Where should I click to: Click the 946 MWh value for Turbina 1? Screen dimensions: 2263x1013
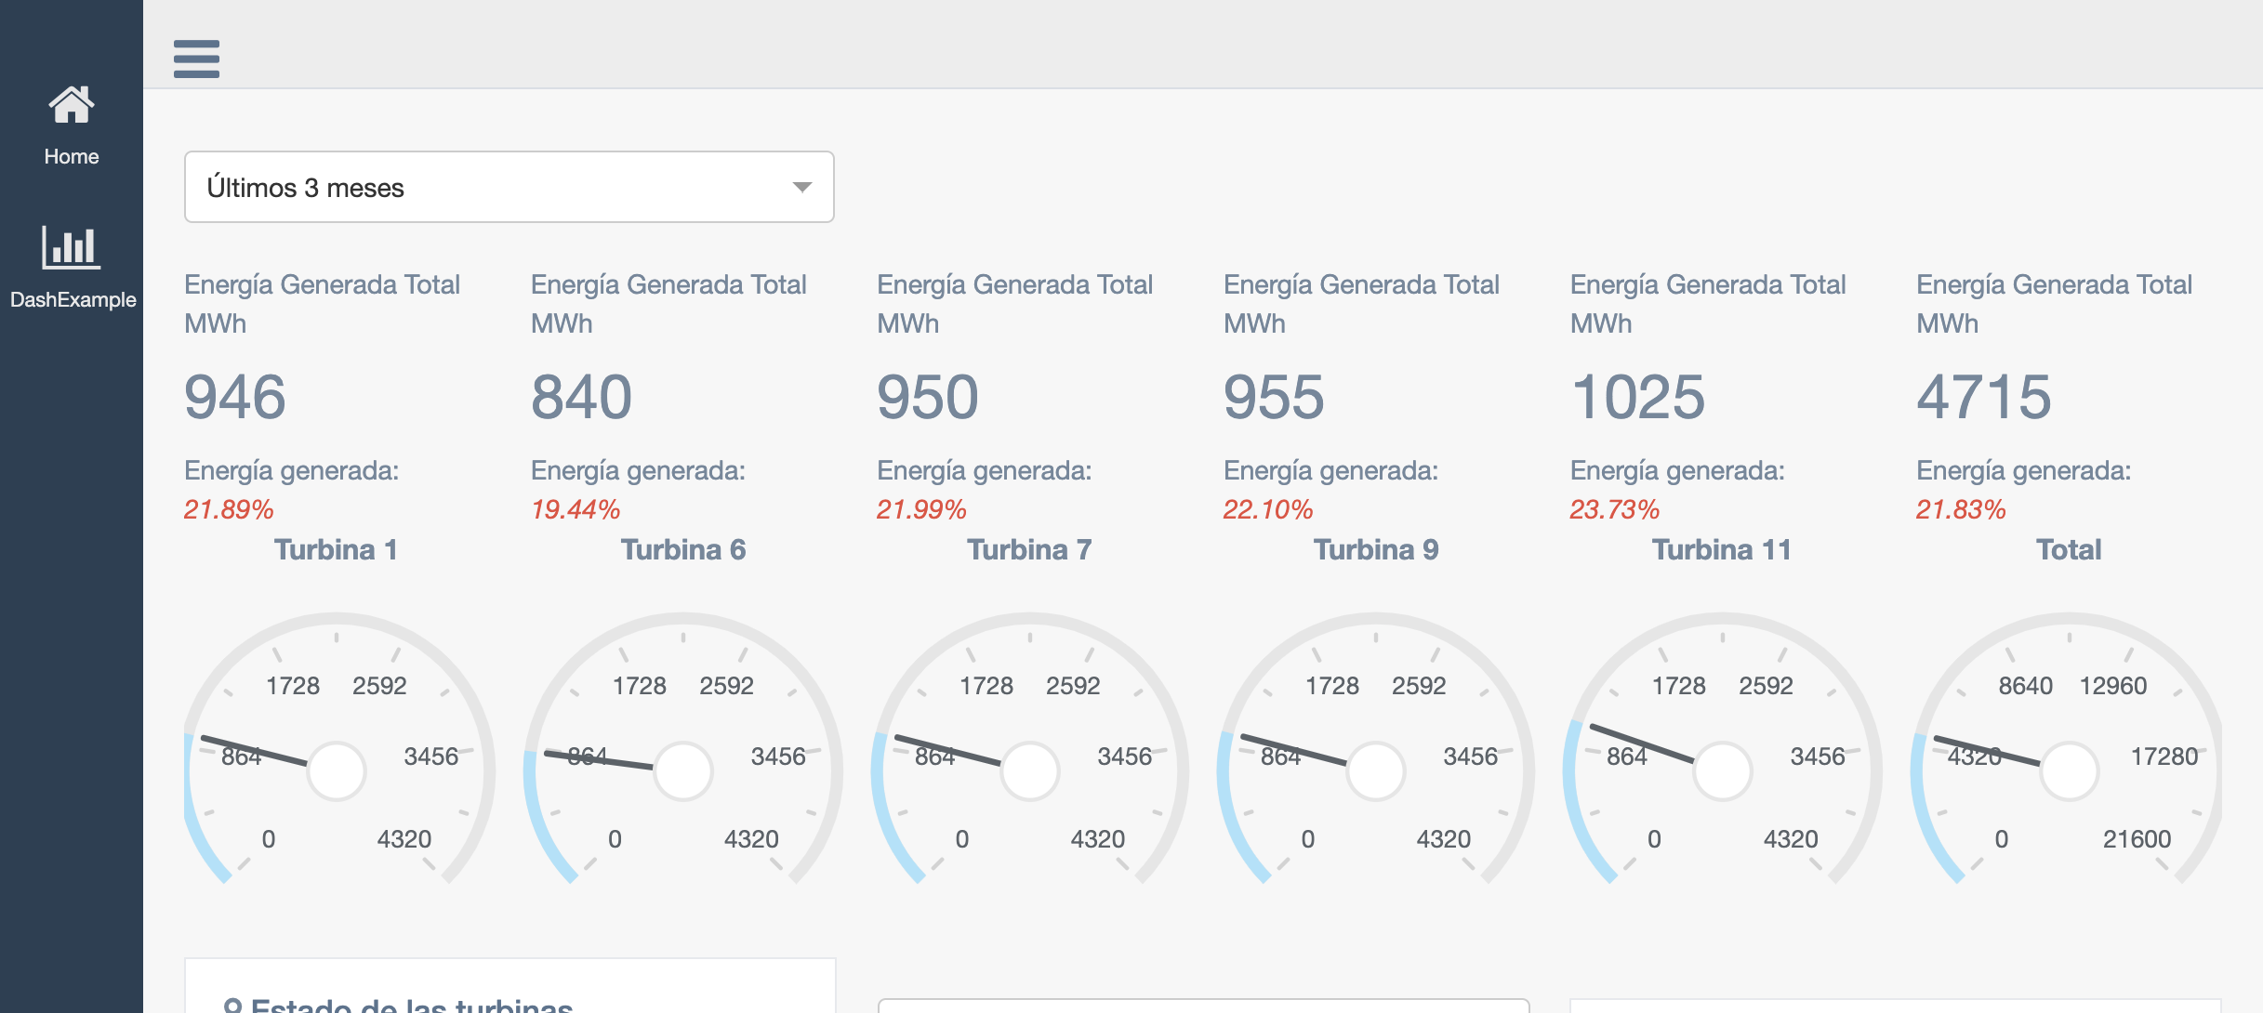tap(235, 397)
